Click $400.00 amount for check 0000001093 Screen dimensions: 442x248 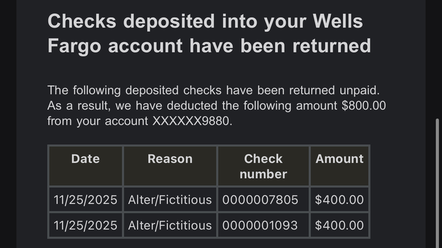point(339,225)
